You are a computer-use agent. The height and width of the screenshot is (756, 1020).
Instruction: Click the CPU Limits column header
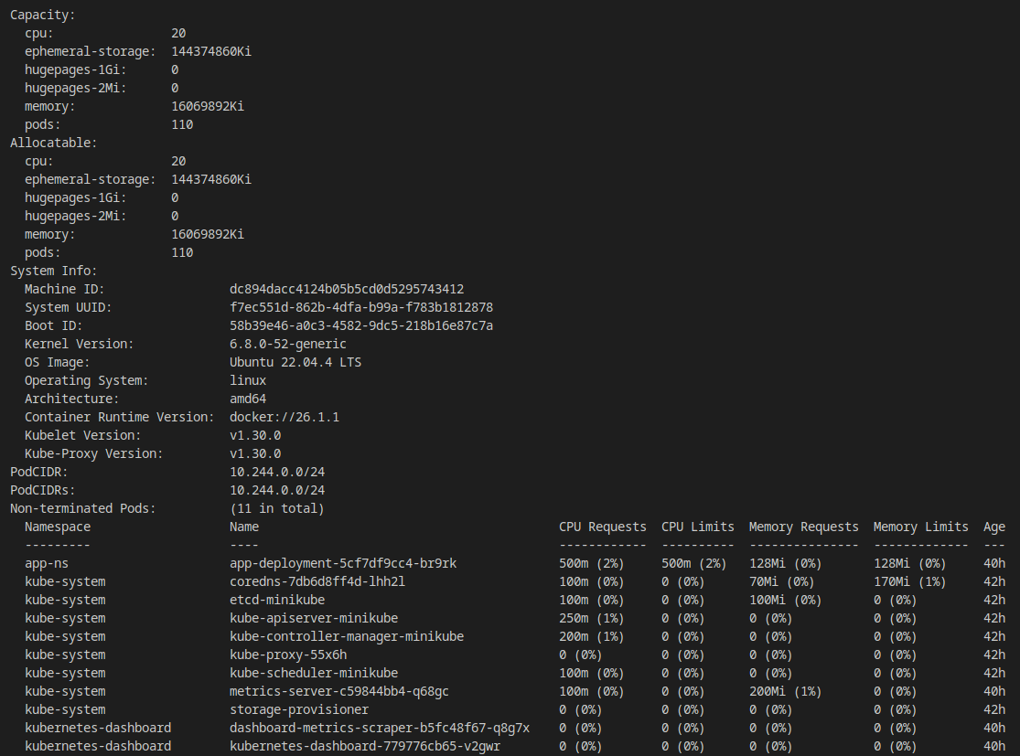click(698, 527)
